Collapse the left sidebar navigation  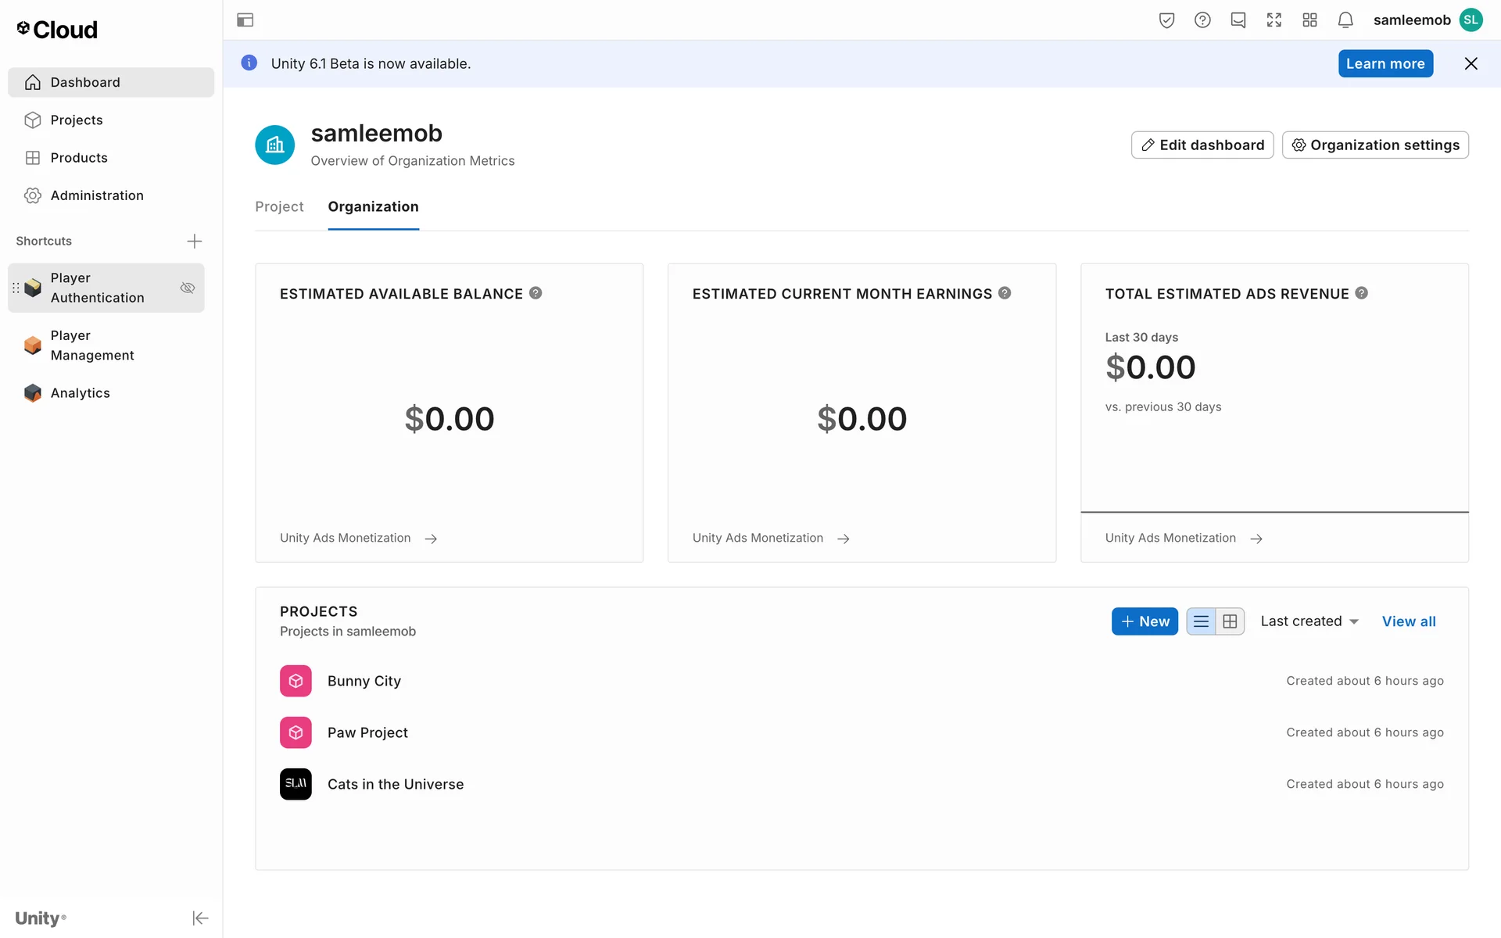200,918
